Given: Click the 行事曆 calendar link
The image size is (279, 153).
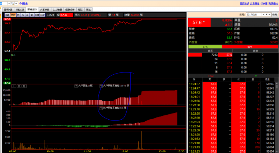Looking at the screenshot, I should [264, 3].
